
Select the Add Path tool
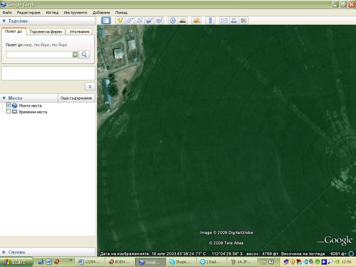coord(140,21)
